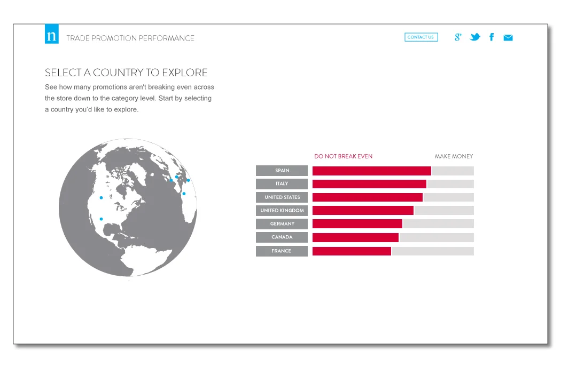
Task: Select the Italy country button
Action: (282, 183)
